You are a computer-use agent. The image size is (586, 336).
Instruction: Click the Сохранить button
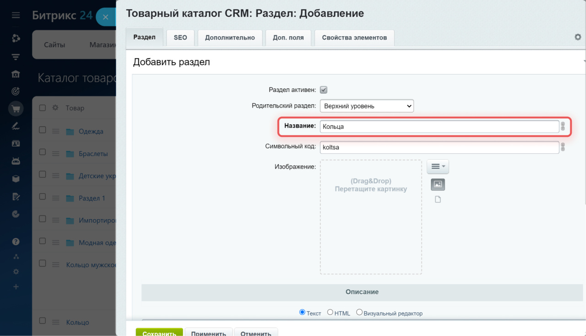click(x=159, y=332)
